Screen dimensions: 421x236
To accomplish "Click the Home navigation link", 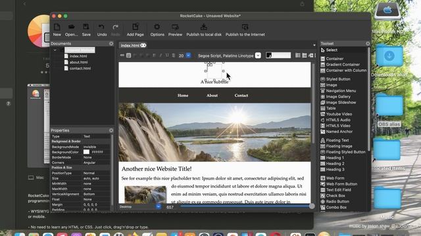I will click(x=183, y=96).
